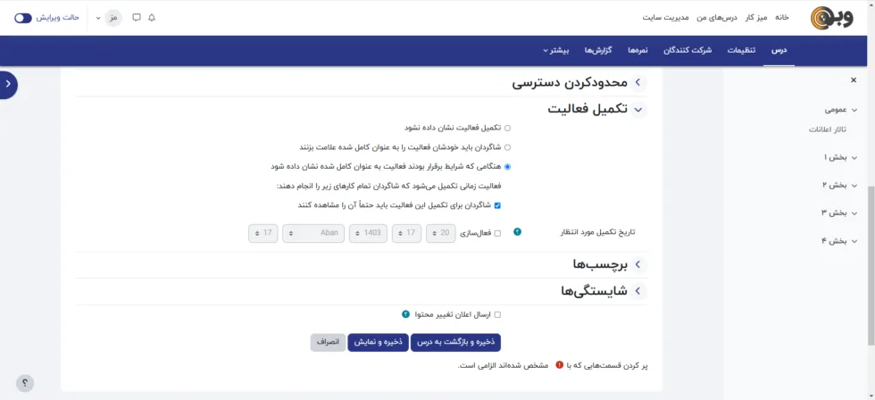This screenshot has height=400, width=875.
Task: Open the بیشتر menu in course navigation
Action: (x=556, y=50)
